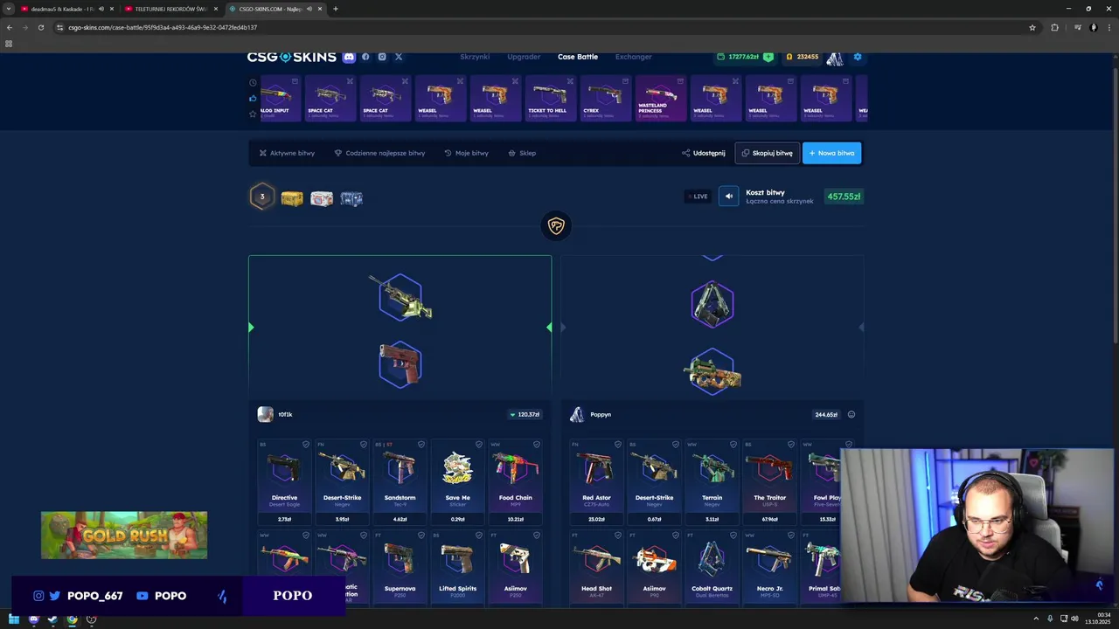
Task: Open the Chrome tab search dropdown
Action: pos(8,9)
